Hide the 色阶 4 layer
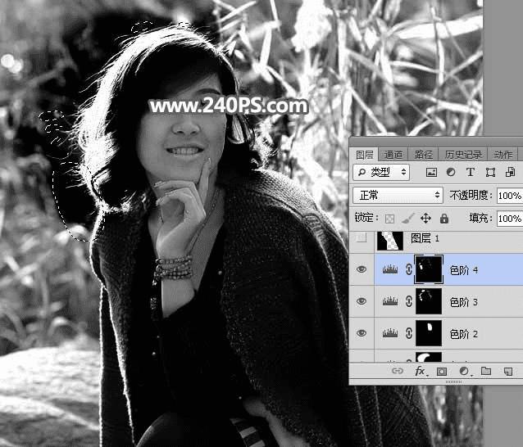Screen dimensions: 523x447 click(362, 269)
